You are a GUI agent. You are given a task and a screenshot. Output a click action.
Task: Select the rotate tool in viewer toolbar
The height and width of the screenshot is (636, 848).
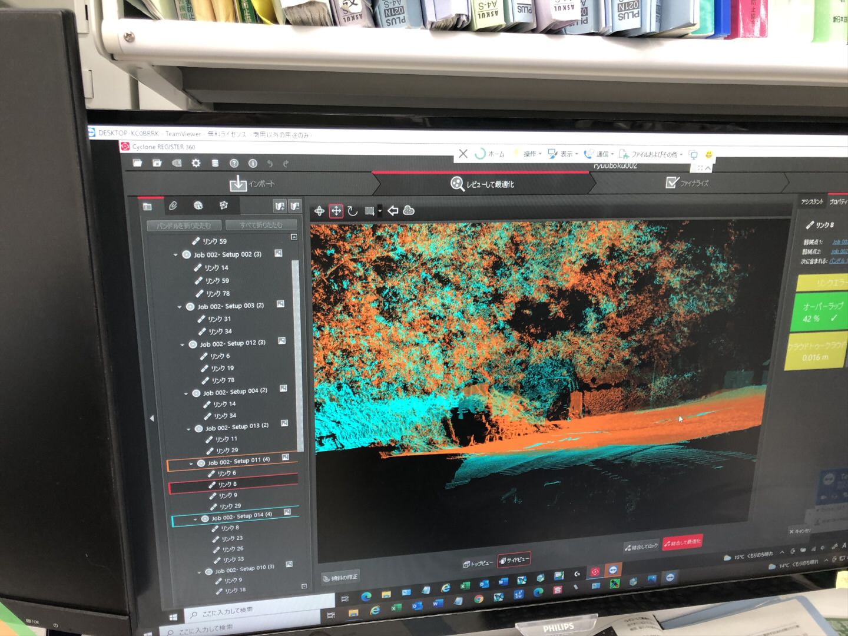[x=352, y=211]
